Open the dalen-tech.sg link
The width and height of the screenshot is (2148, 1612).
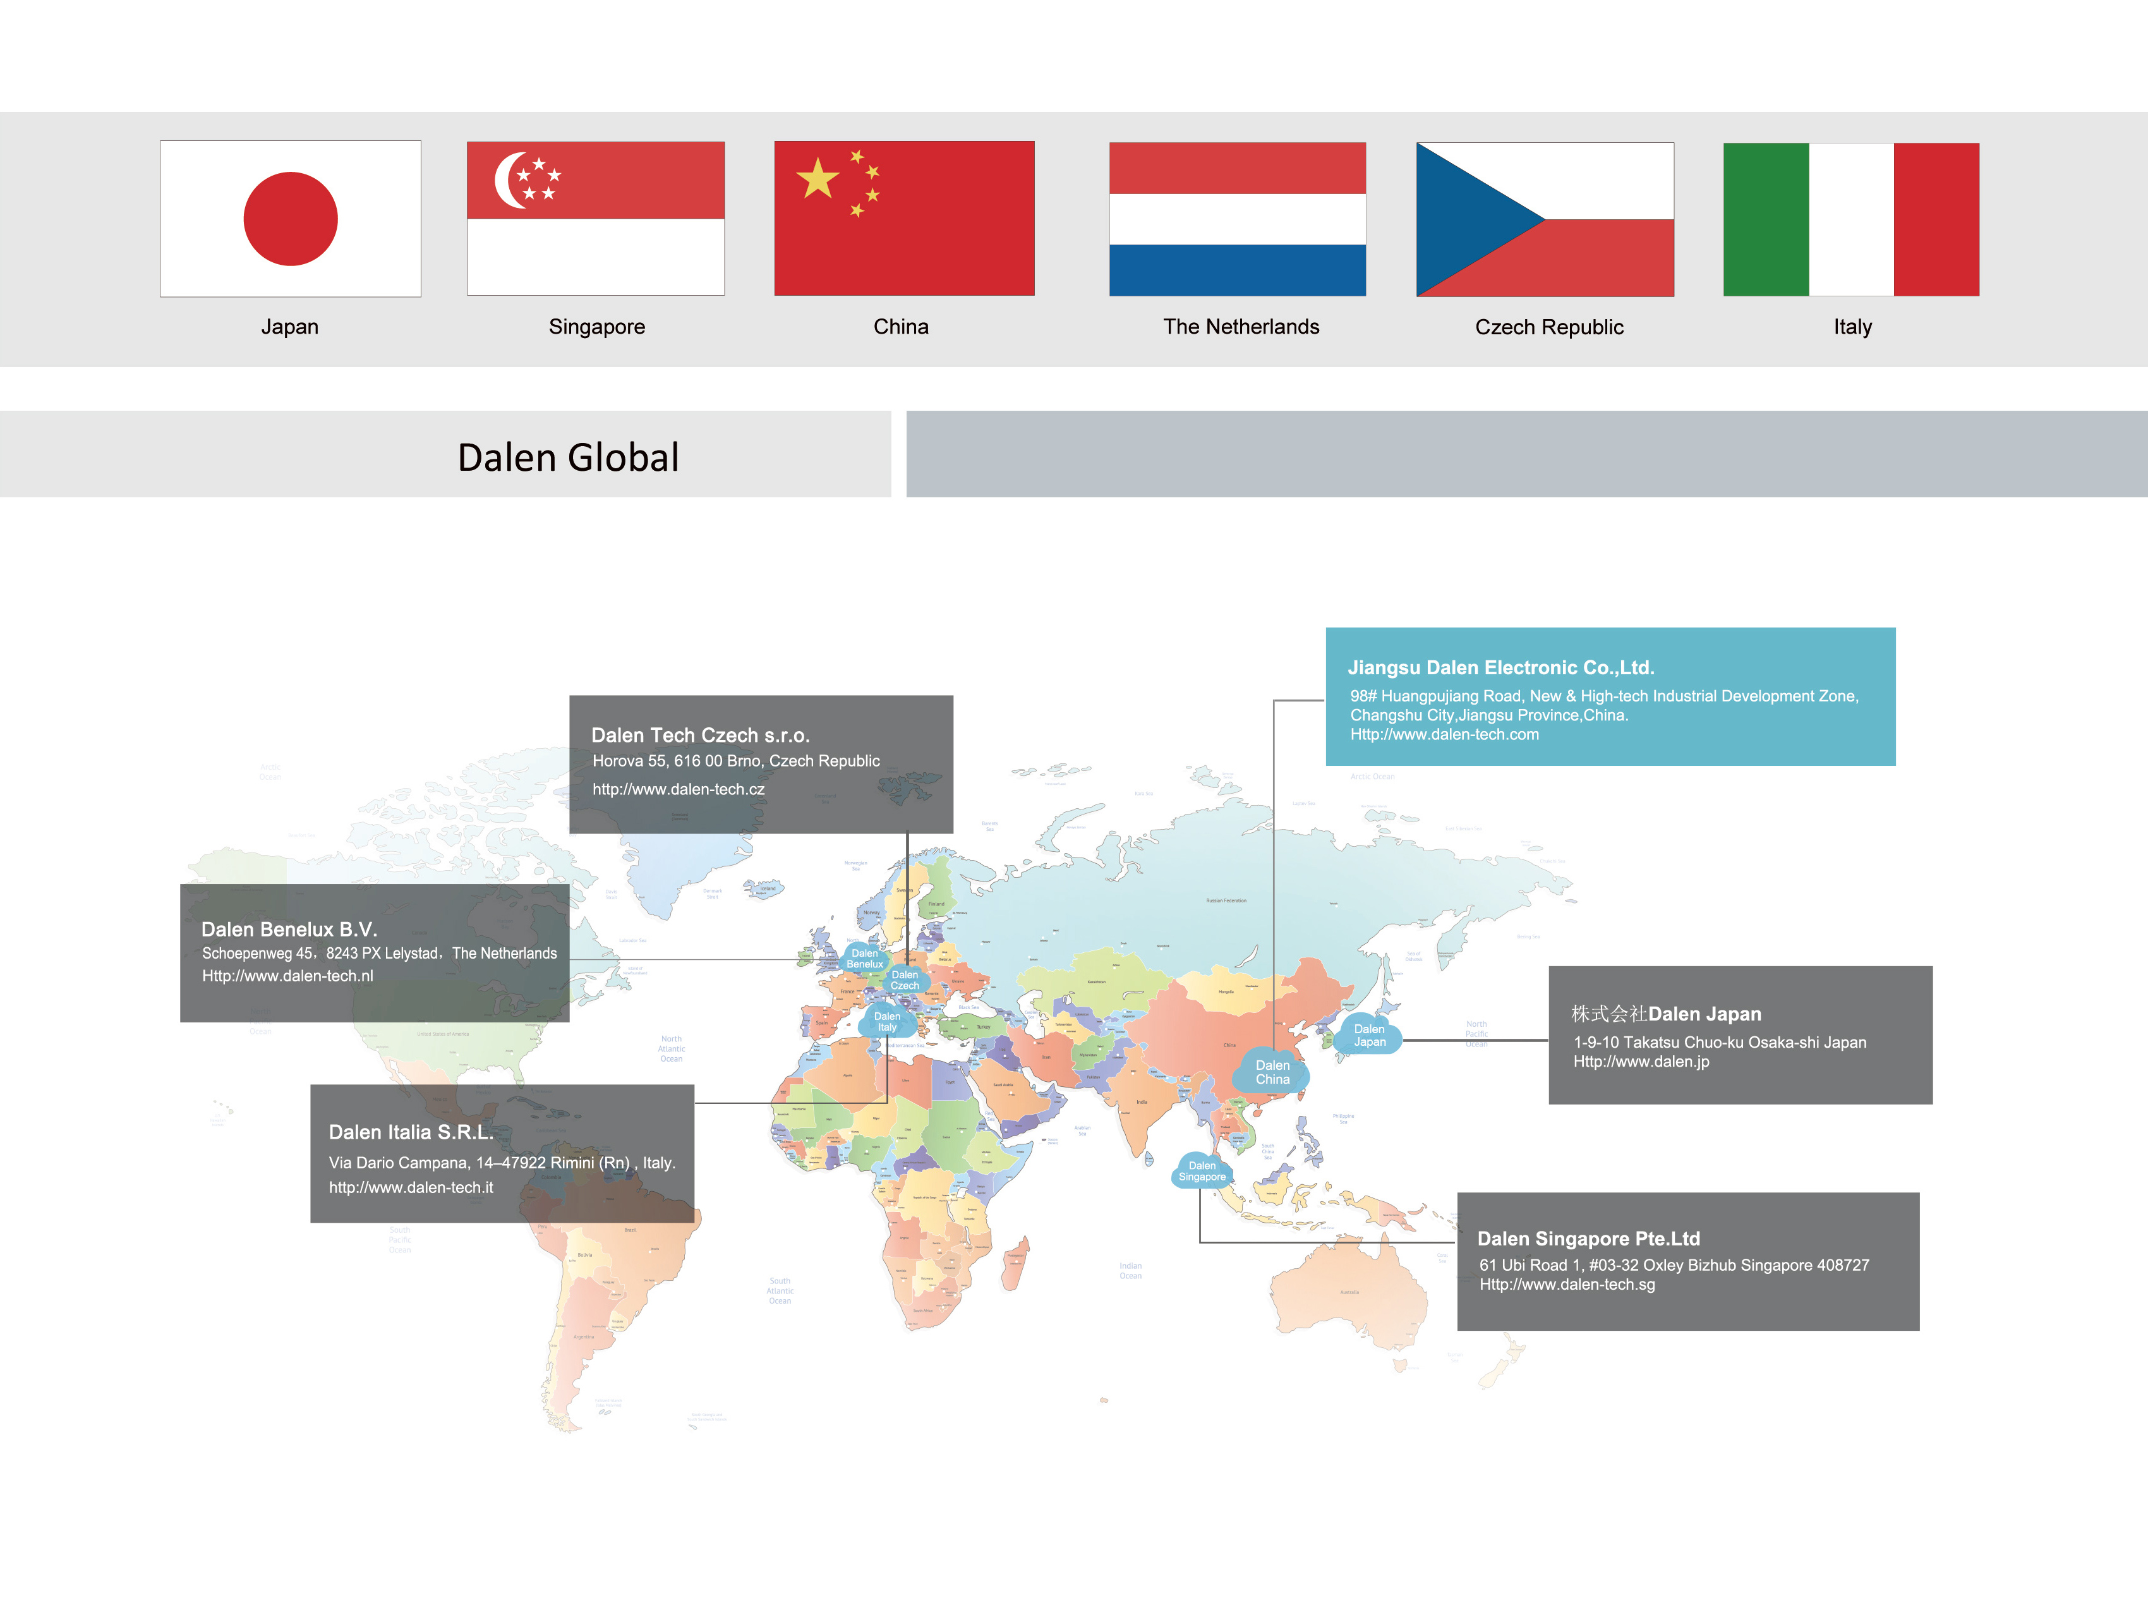(1567, 1284)
